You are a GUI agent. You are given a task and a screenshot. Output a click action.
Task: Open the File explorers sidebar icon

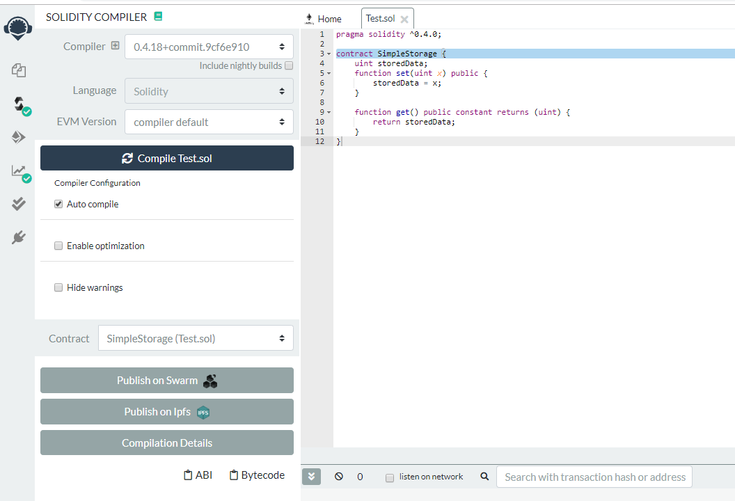(19, 70)
